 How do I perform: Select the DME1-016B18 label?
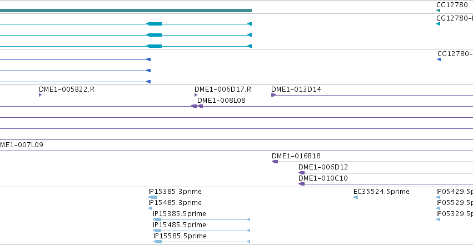[296, 156]
